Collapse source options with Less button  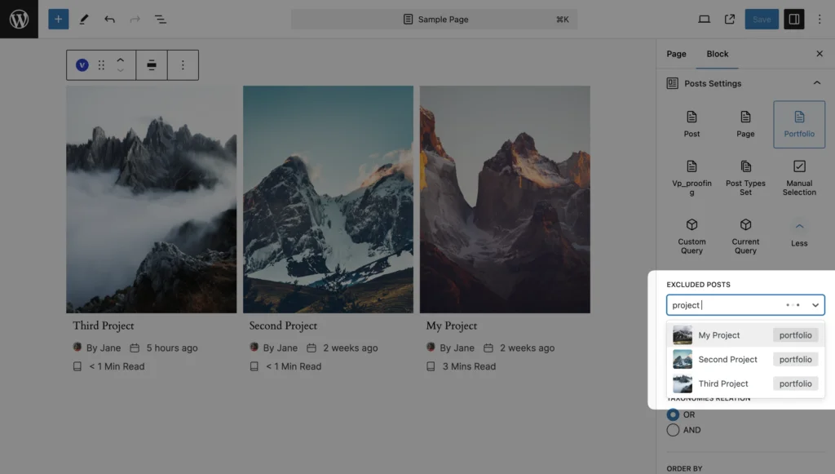tap(799, 233)
